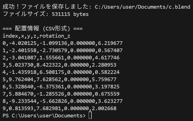
Task: Click the row starting with 8,-9.233544
Action: pyautogui.click(x=63, y=101)
